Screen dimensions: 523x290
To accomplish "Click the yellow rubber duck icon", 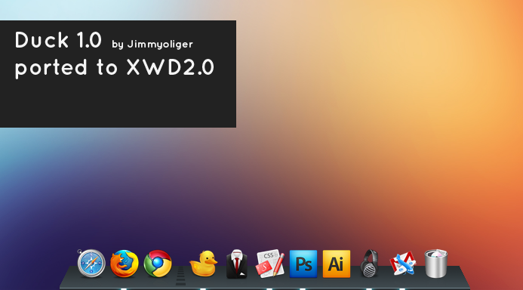I will coord(203,264).
